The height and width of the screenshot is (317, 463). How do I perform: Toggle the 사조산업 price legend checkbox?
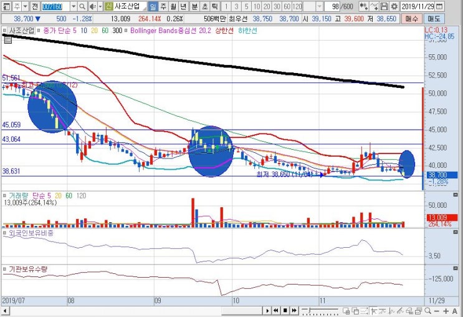(4, 31)
